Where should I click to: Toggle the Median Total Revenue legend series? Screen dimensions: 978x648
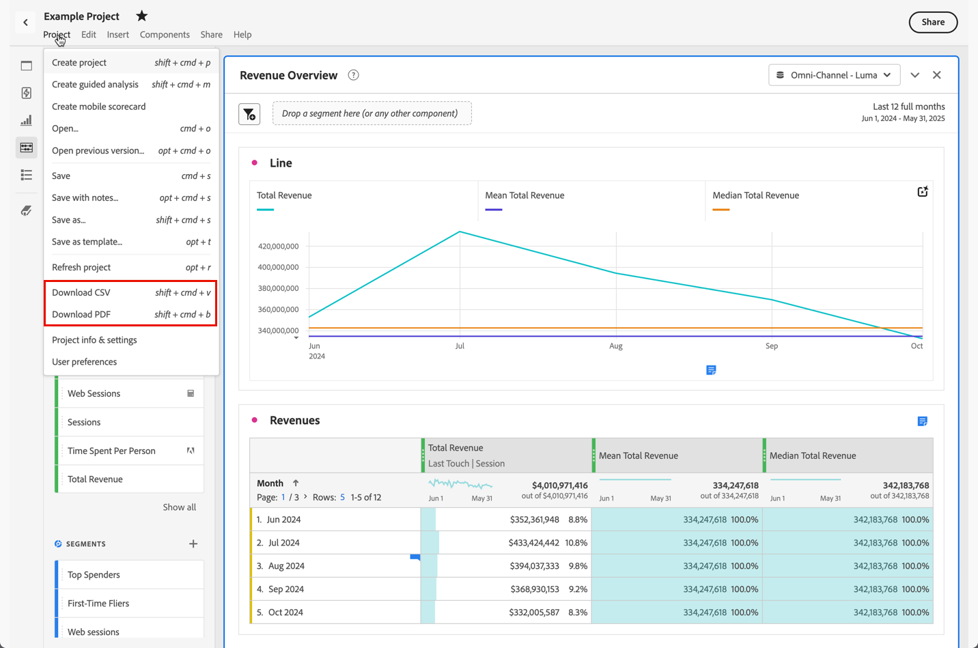755,195
